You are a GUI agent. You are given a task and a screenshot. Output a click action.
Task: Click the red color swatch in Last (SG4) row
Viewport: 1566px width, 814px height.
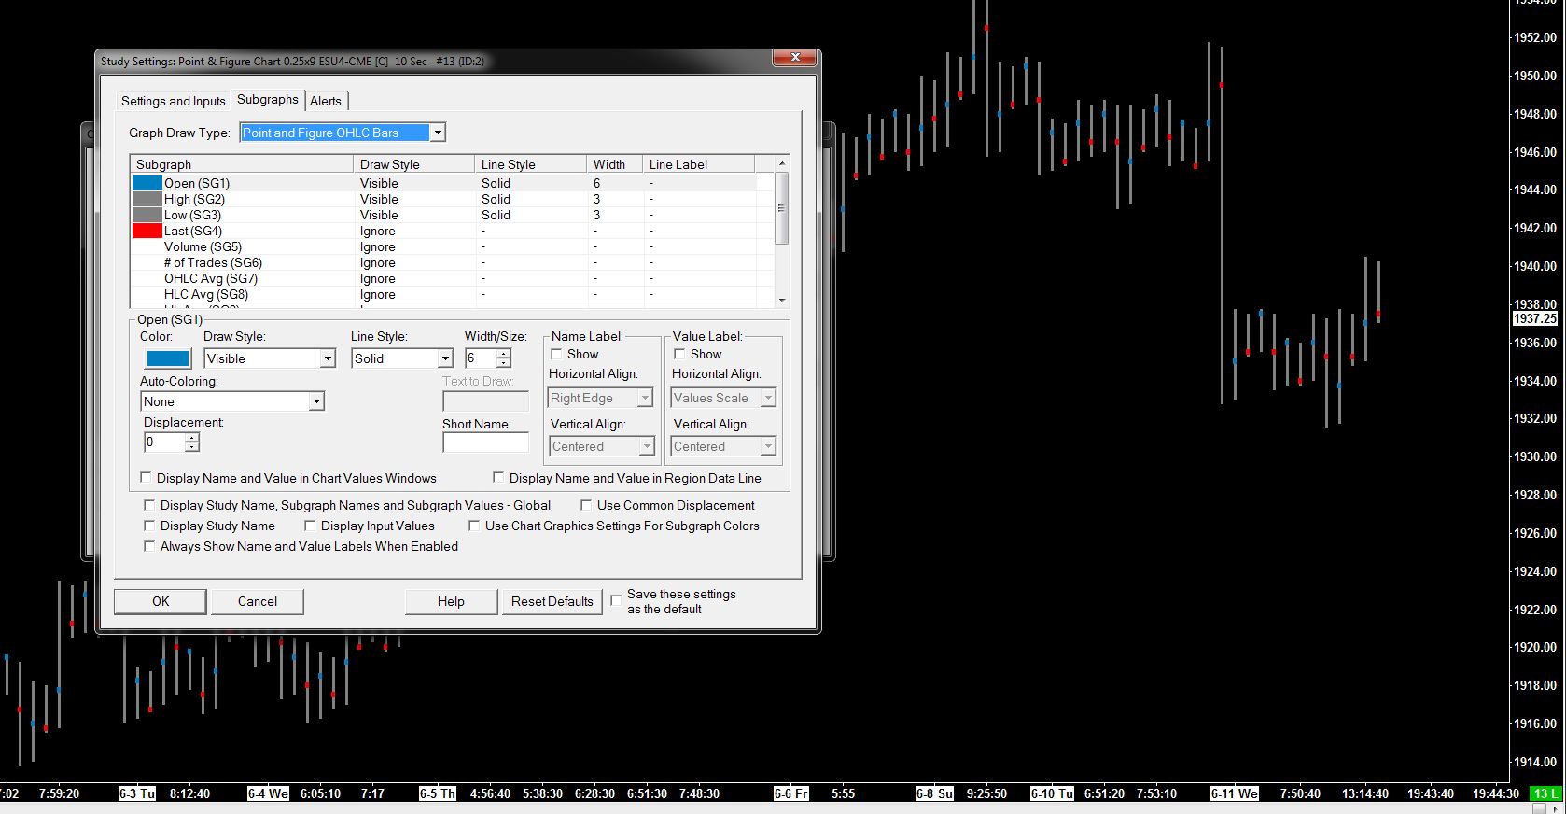click(x=147, y=231)
